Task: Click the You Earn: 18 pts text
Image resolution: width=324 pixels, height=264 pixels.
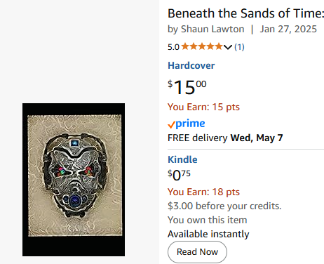Action: point(203,192)
